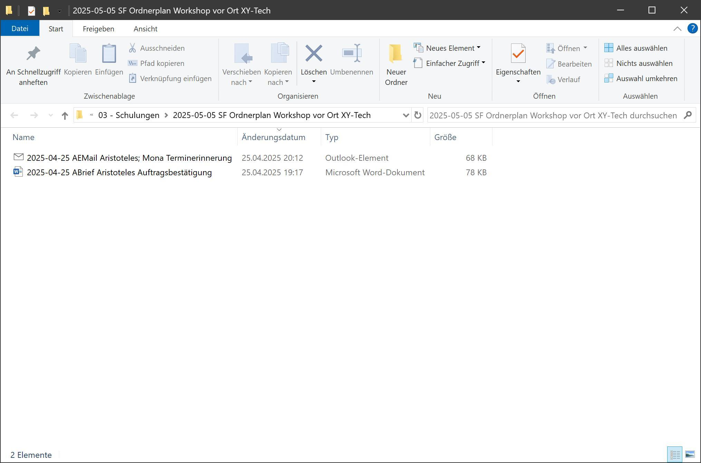Click Umbenennen icon
701x463 pixels.
352,53
